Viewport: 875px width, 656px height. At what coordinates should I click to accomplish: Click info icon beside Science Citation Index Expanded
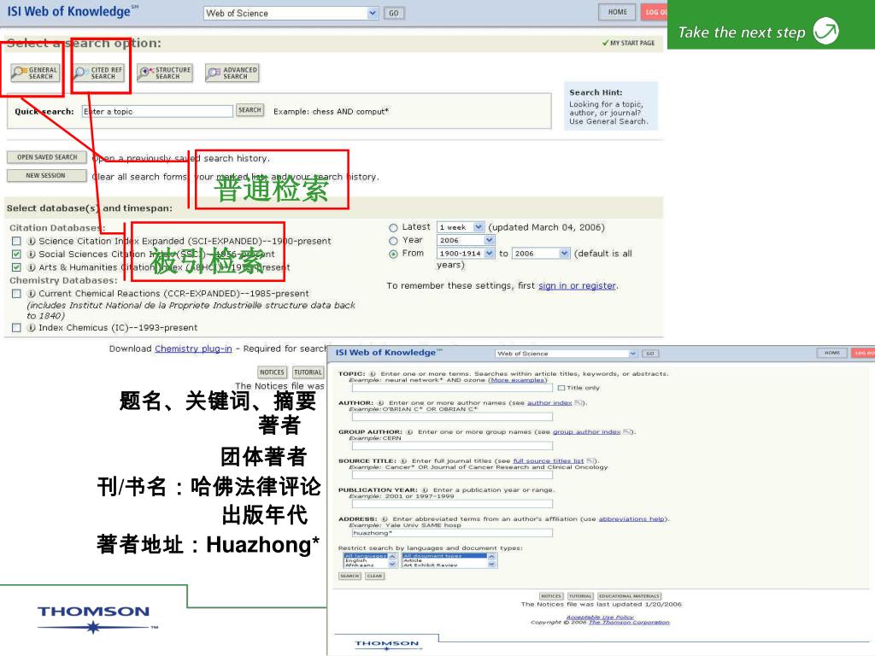[x=32, y=241]
